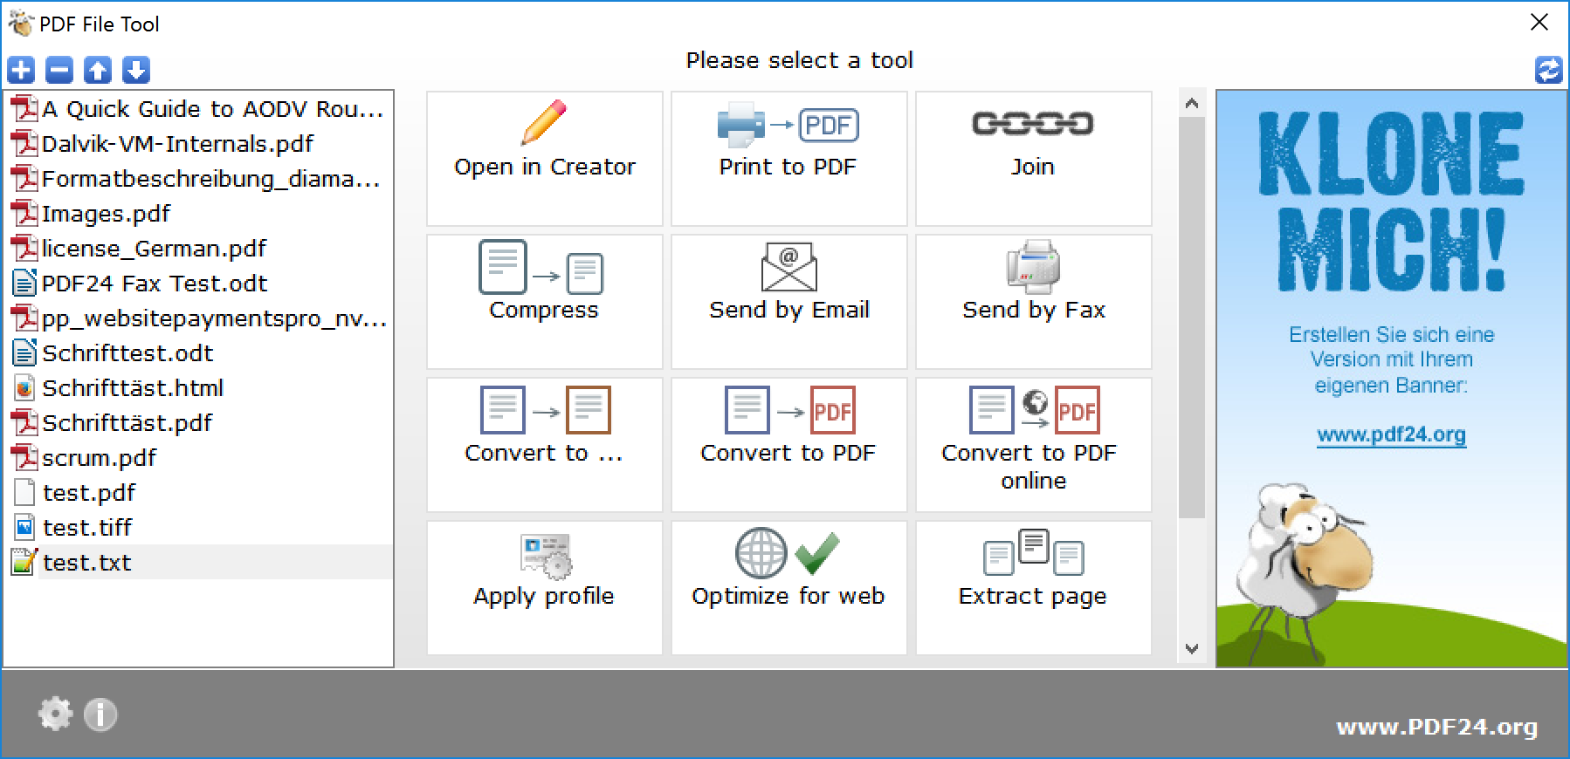
Task: Click the Print to PDF printer icon
Action: tap(788, 125)
